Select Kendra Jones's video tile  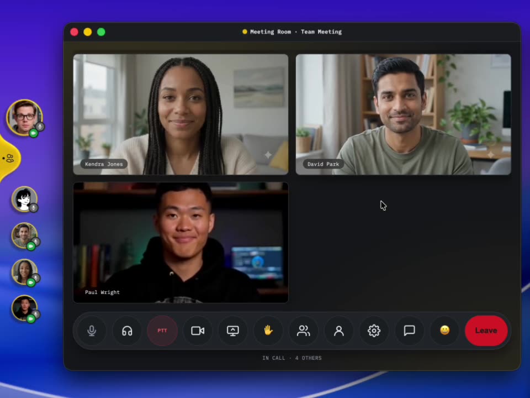(181, 114)
